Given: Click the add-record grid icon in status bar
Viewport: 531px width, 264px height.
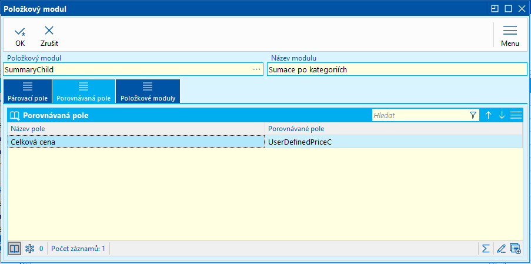Looking at the screenshot, I should [x=515, y=249].
